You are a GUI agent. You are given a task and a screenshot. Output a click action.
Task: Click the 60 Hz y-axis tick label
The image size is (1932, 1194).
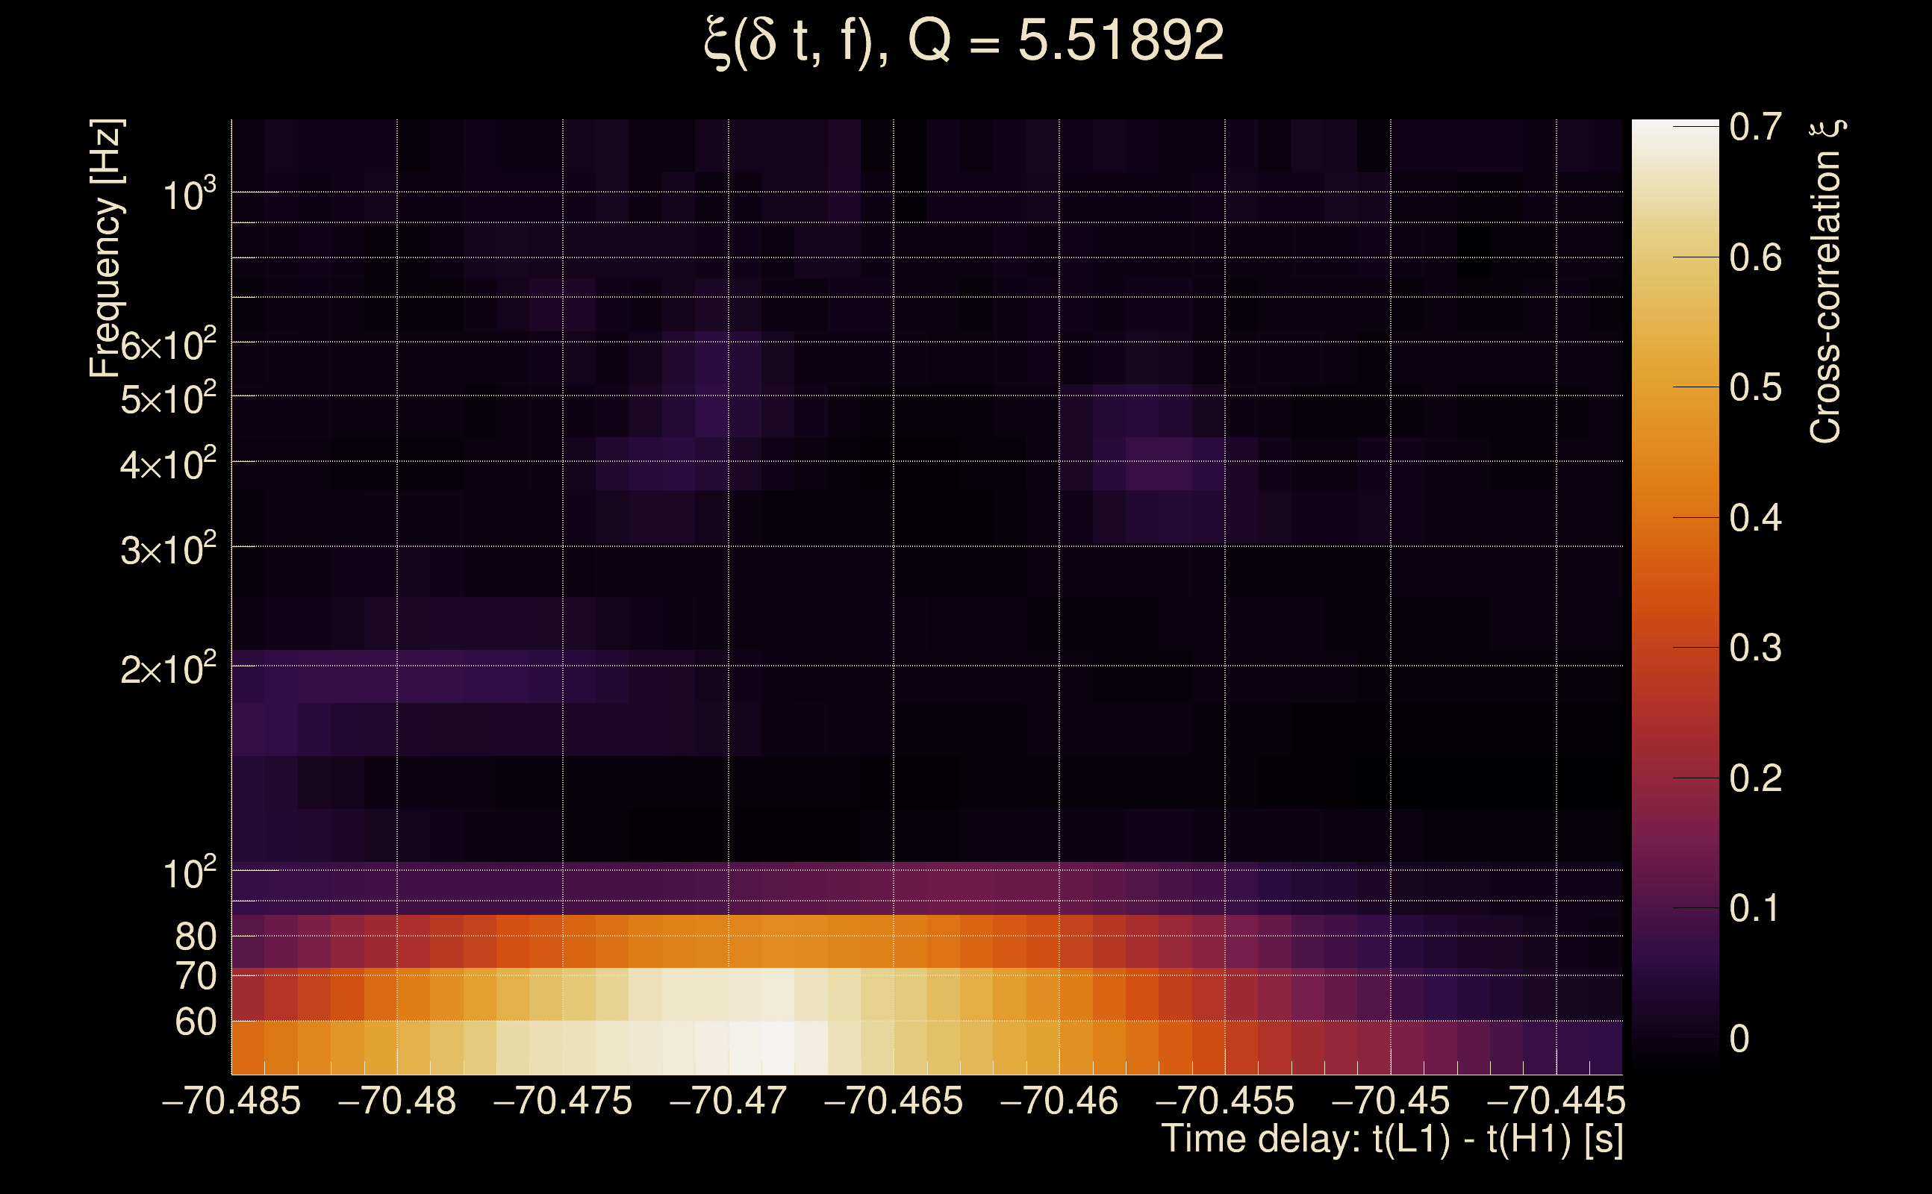coord(195,1022)
